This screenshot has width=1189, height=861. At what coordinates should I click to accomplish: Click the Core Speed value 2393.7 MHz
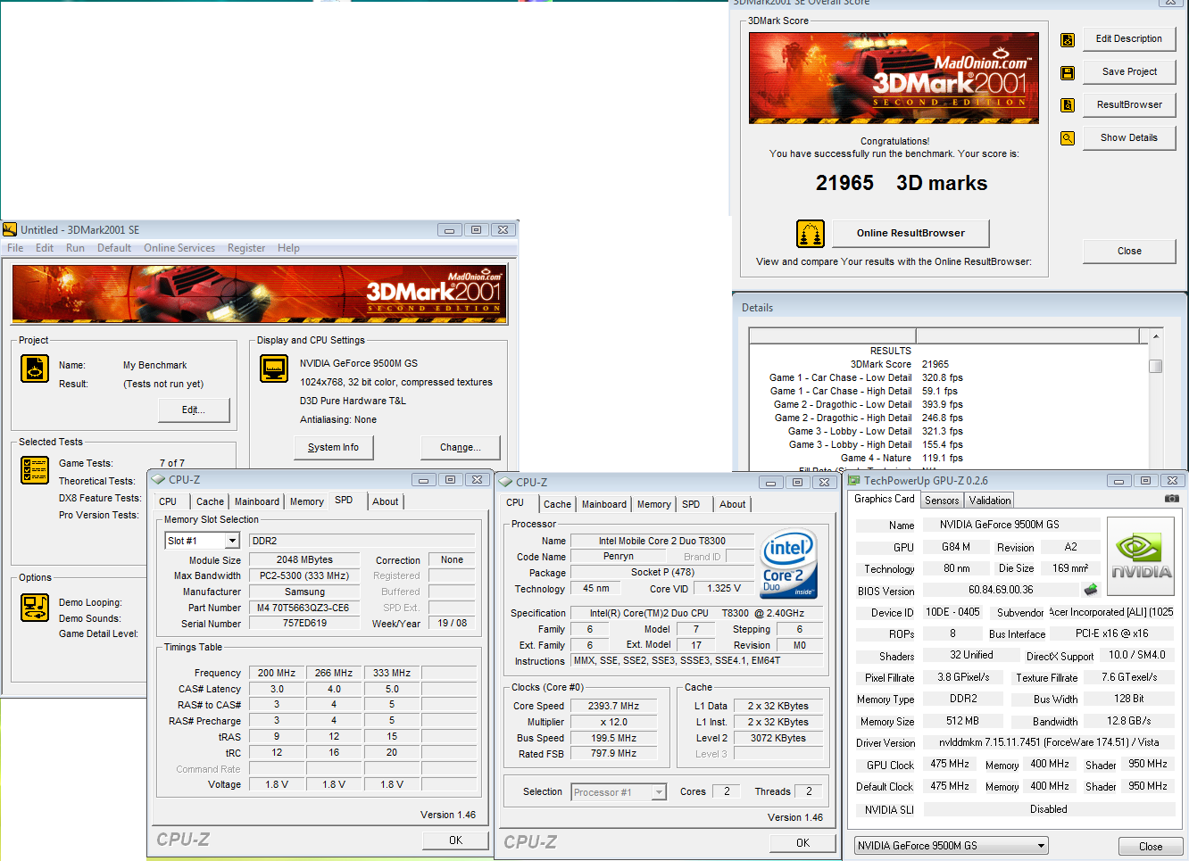613,707
